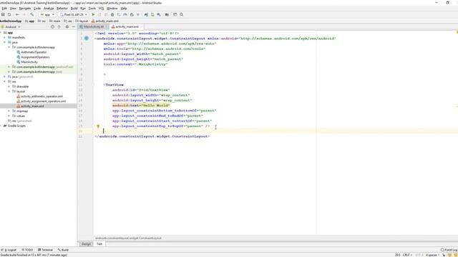Open the Event Log tool window
The height and width of the screenshot is (257, 458).
tap(449, 250)
